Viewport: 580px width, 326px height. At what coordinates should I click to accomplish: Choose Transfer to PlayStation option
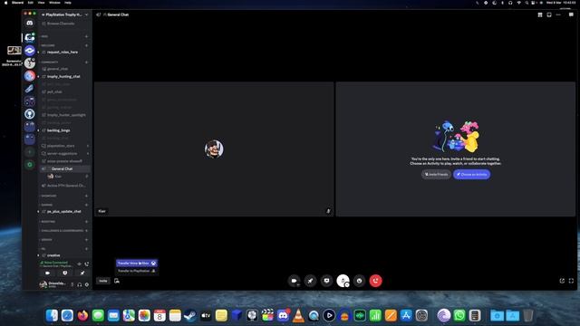(137, 271)
